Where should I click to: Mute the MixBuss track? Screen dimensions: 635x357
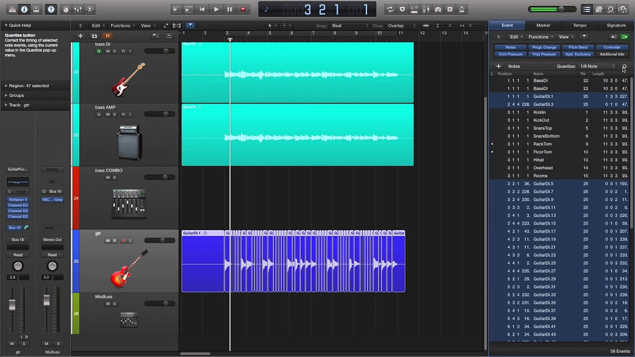(x=108, y=303)
